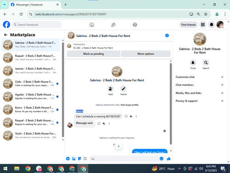Open the Chrome tab search dropdown

click(x=5, y=5)
